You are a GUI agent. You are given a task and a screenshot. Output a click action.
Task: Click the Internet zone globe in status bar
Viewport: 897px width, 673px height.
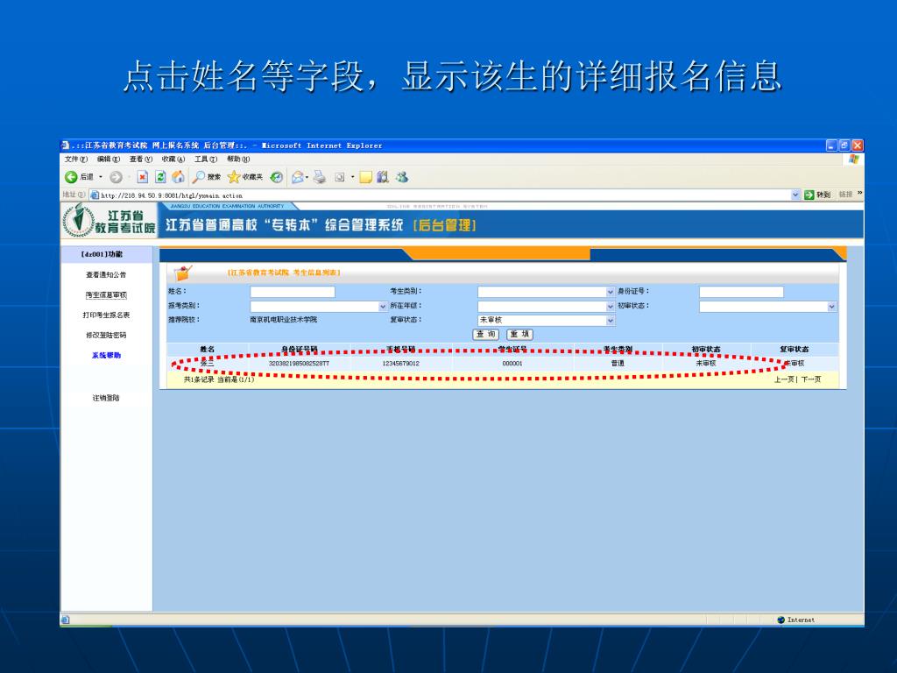780,620
